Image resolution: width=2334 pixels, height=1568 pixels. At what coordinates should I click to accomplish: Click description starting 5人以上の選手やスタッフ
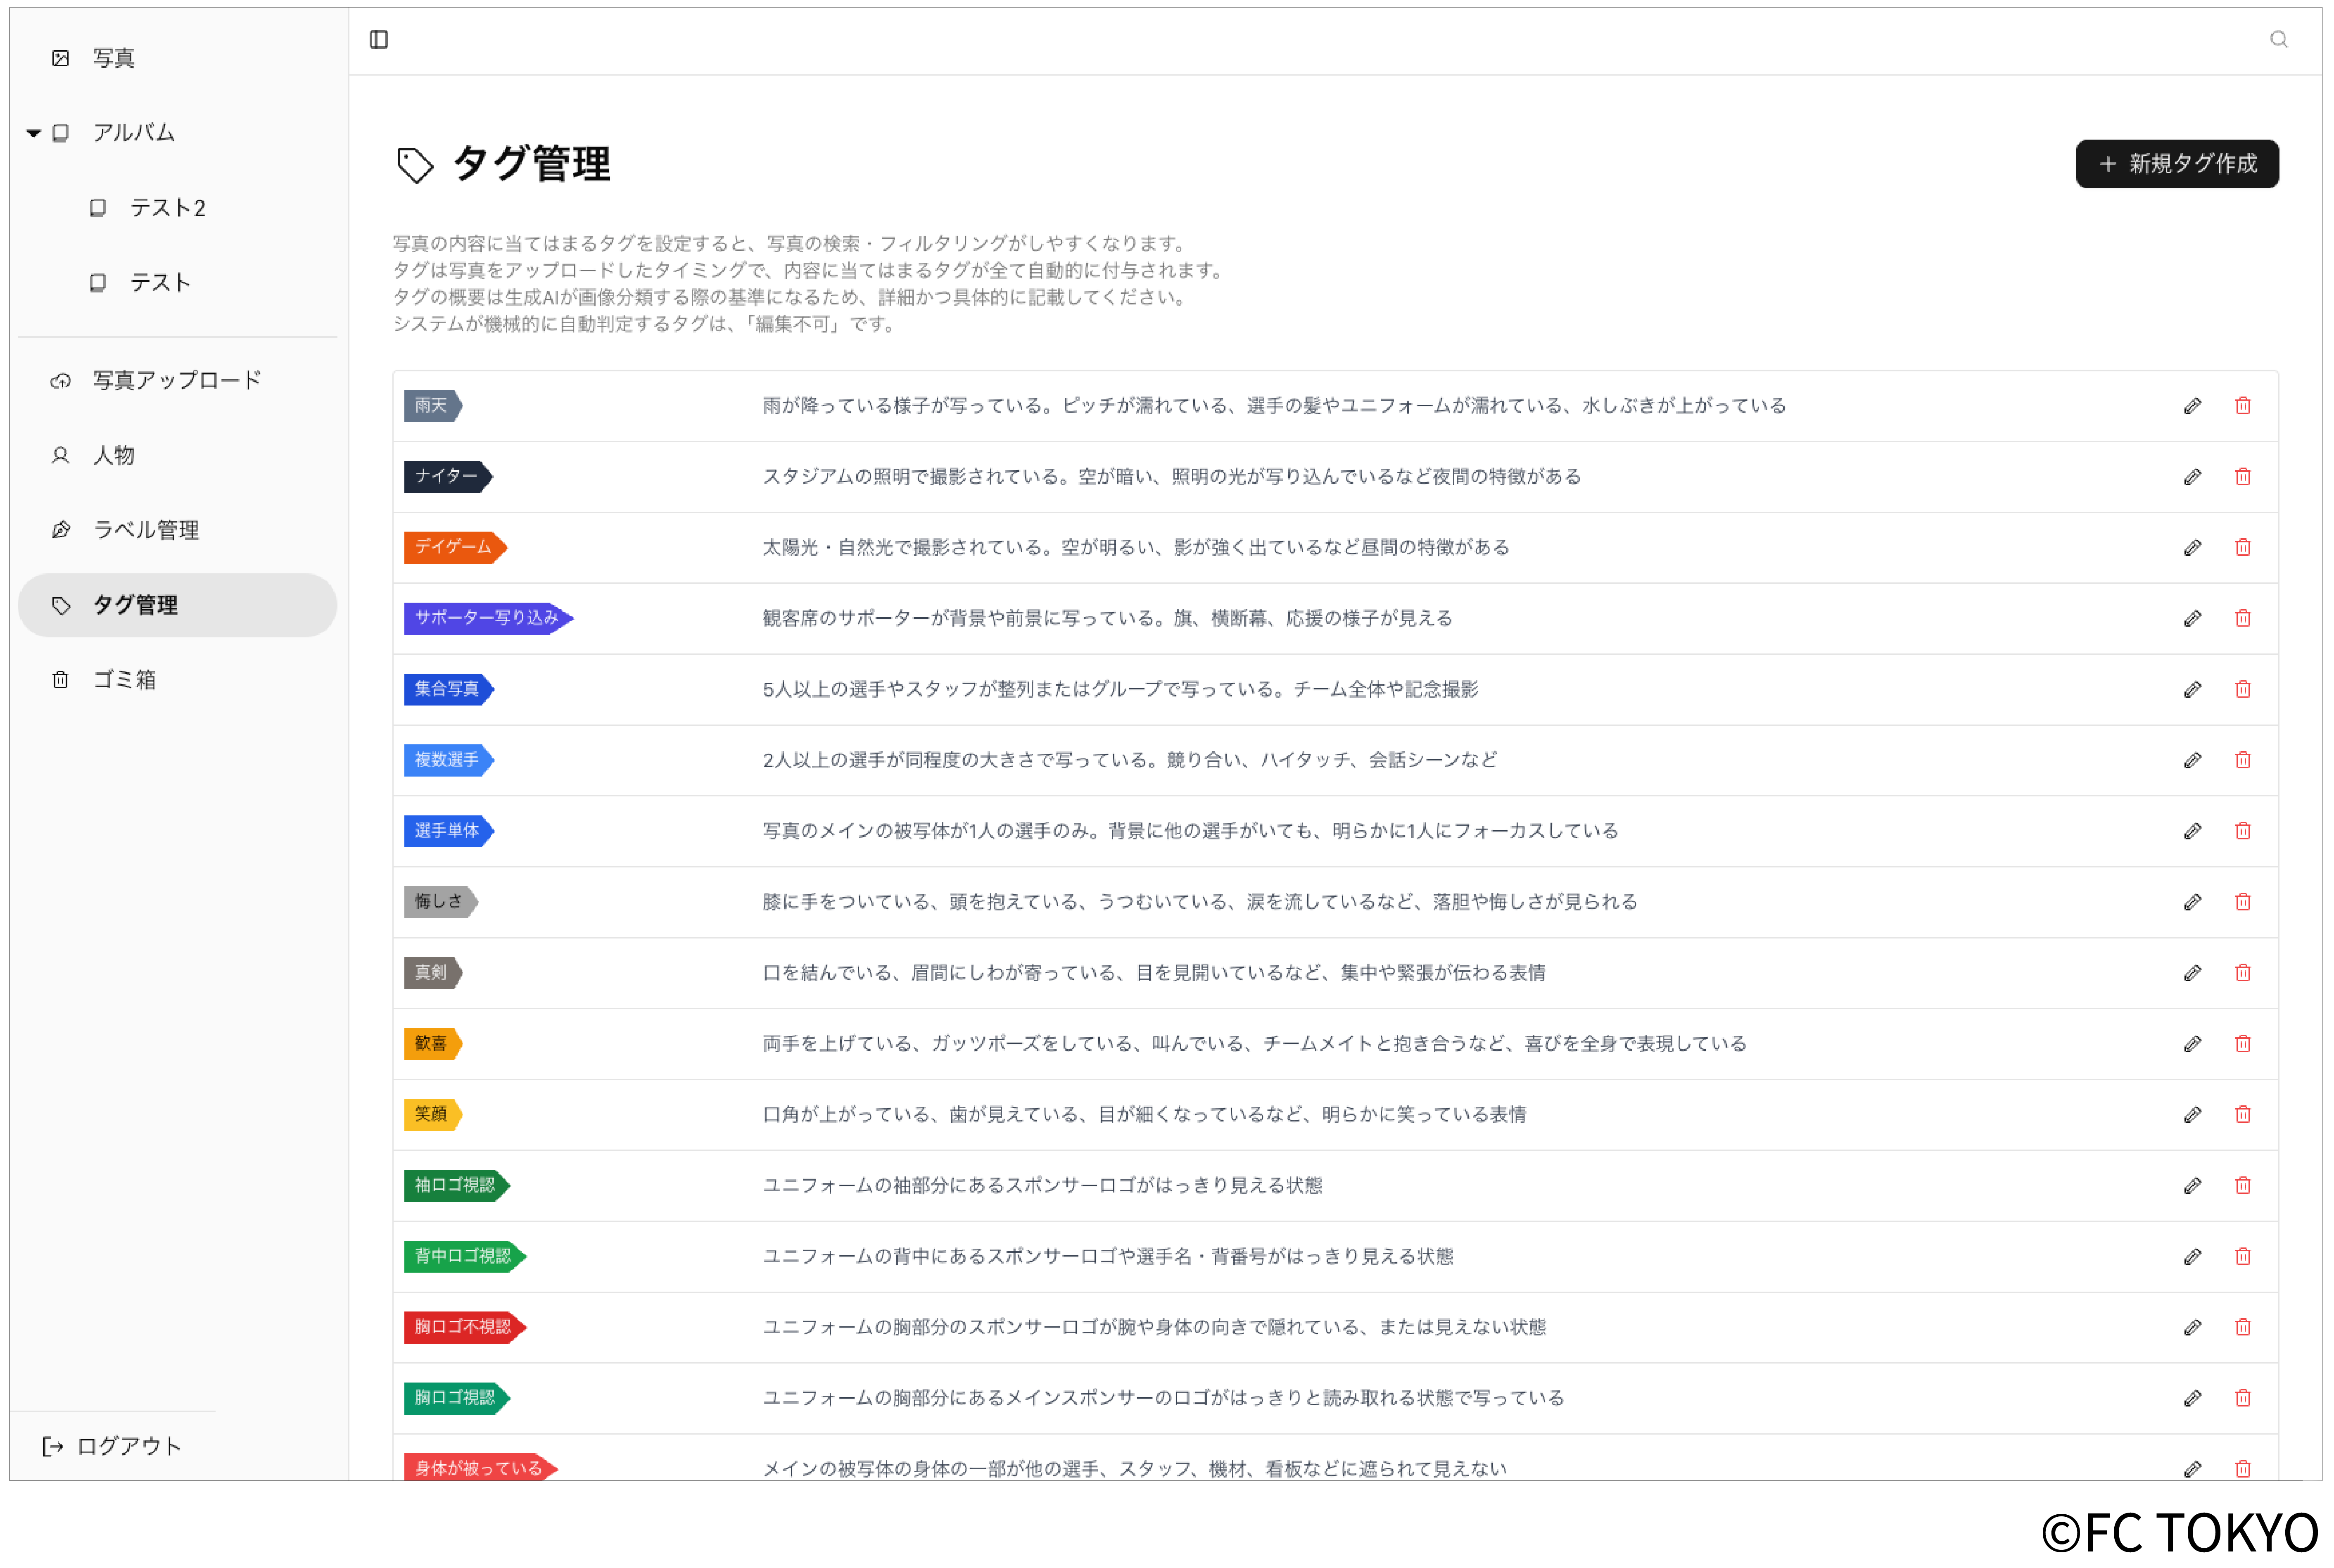1120,690
